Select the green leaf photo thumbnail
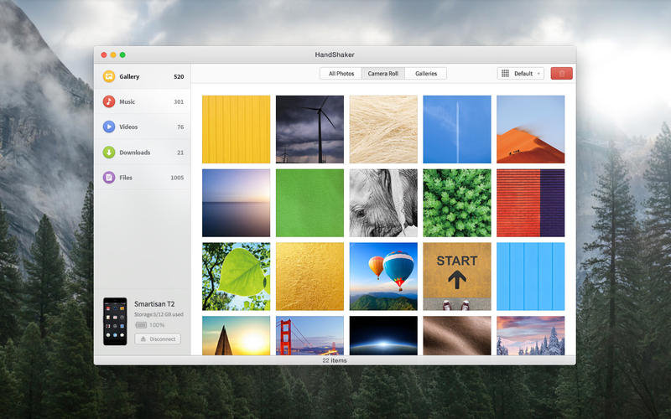This screenshot has height=419, width=671. point(236,277)
